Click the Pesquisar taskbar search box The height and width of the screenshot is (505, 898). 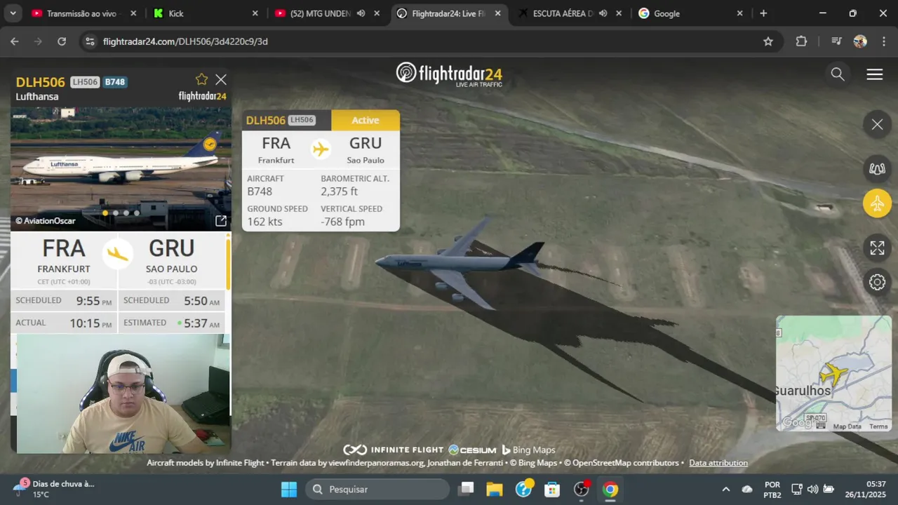[x=377, y=489]
